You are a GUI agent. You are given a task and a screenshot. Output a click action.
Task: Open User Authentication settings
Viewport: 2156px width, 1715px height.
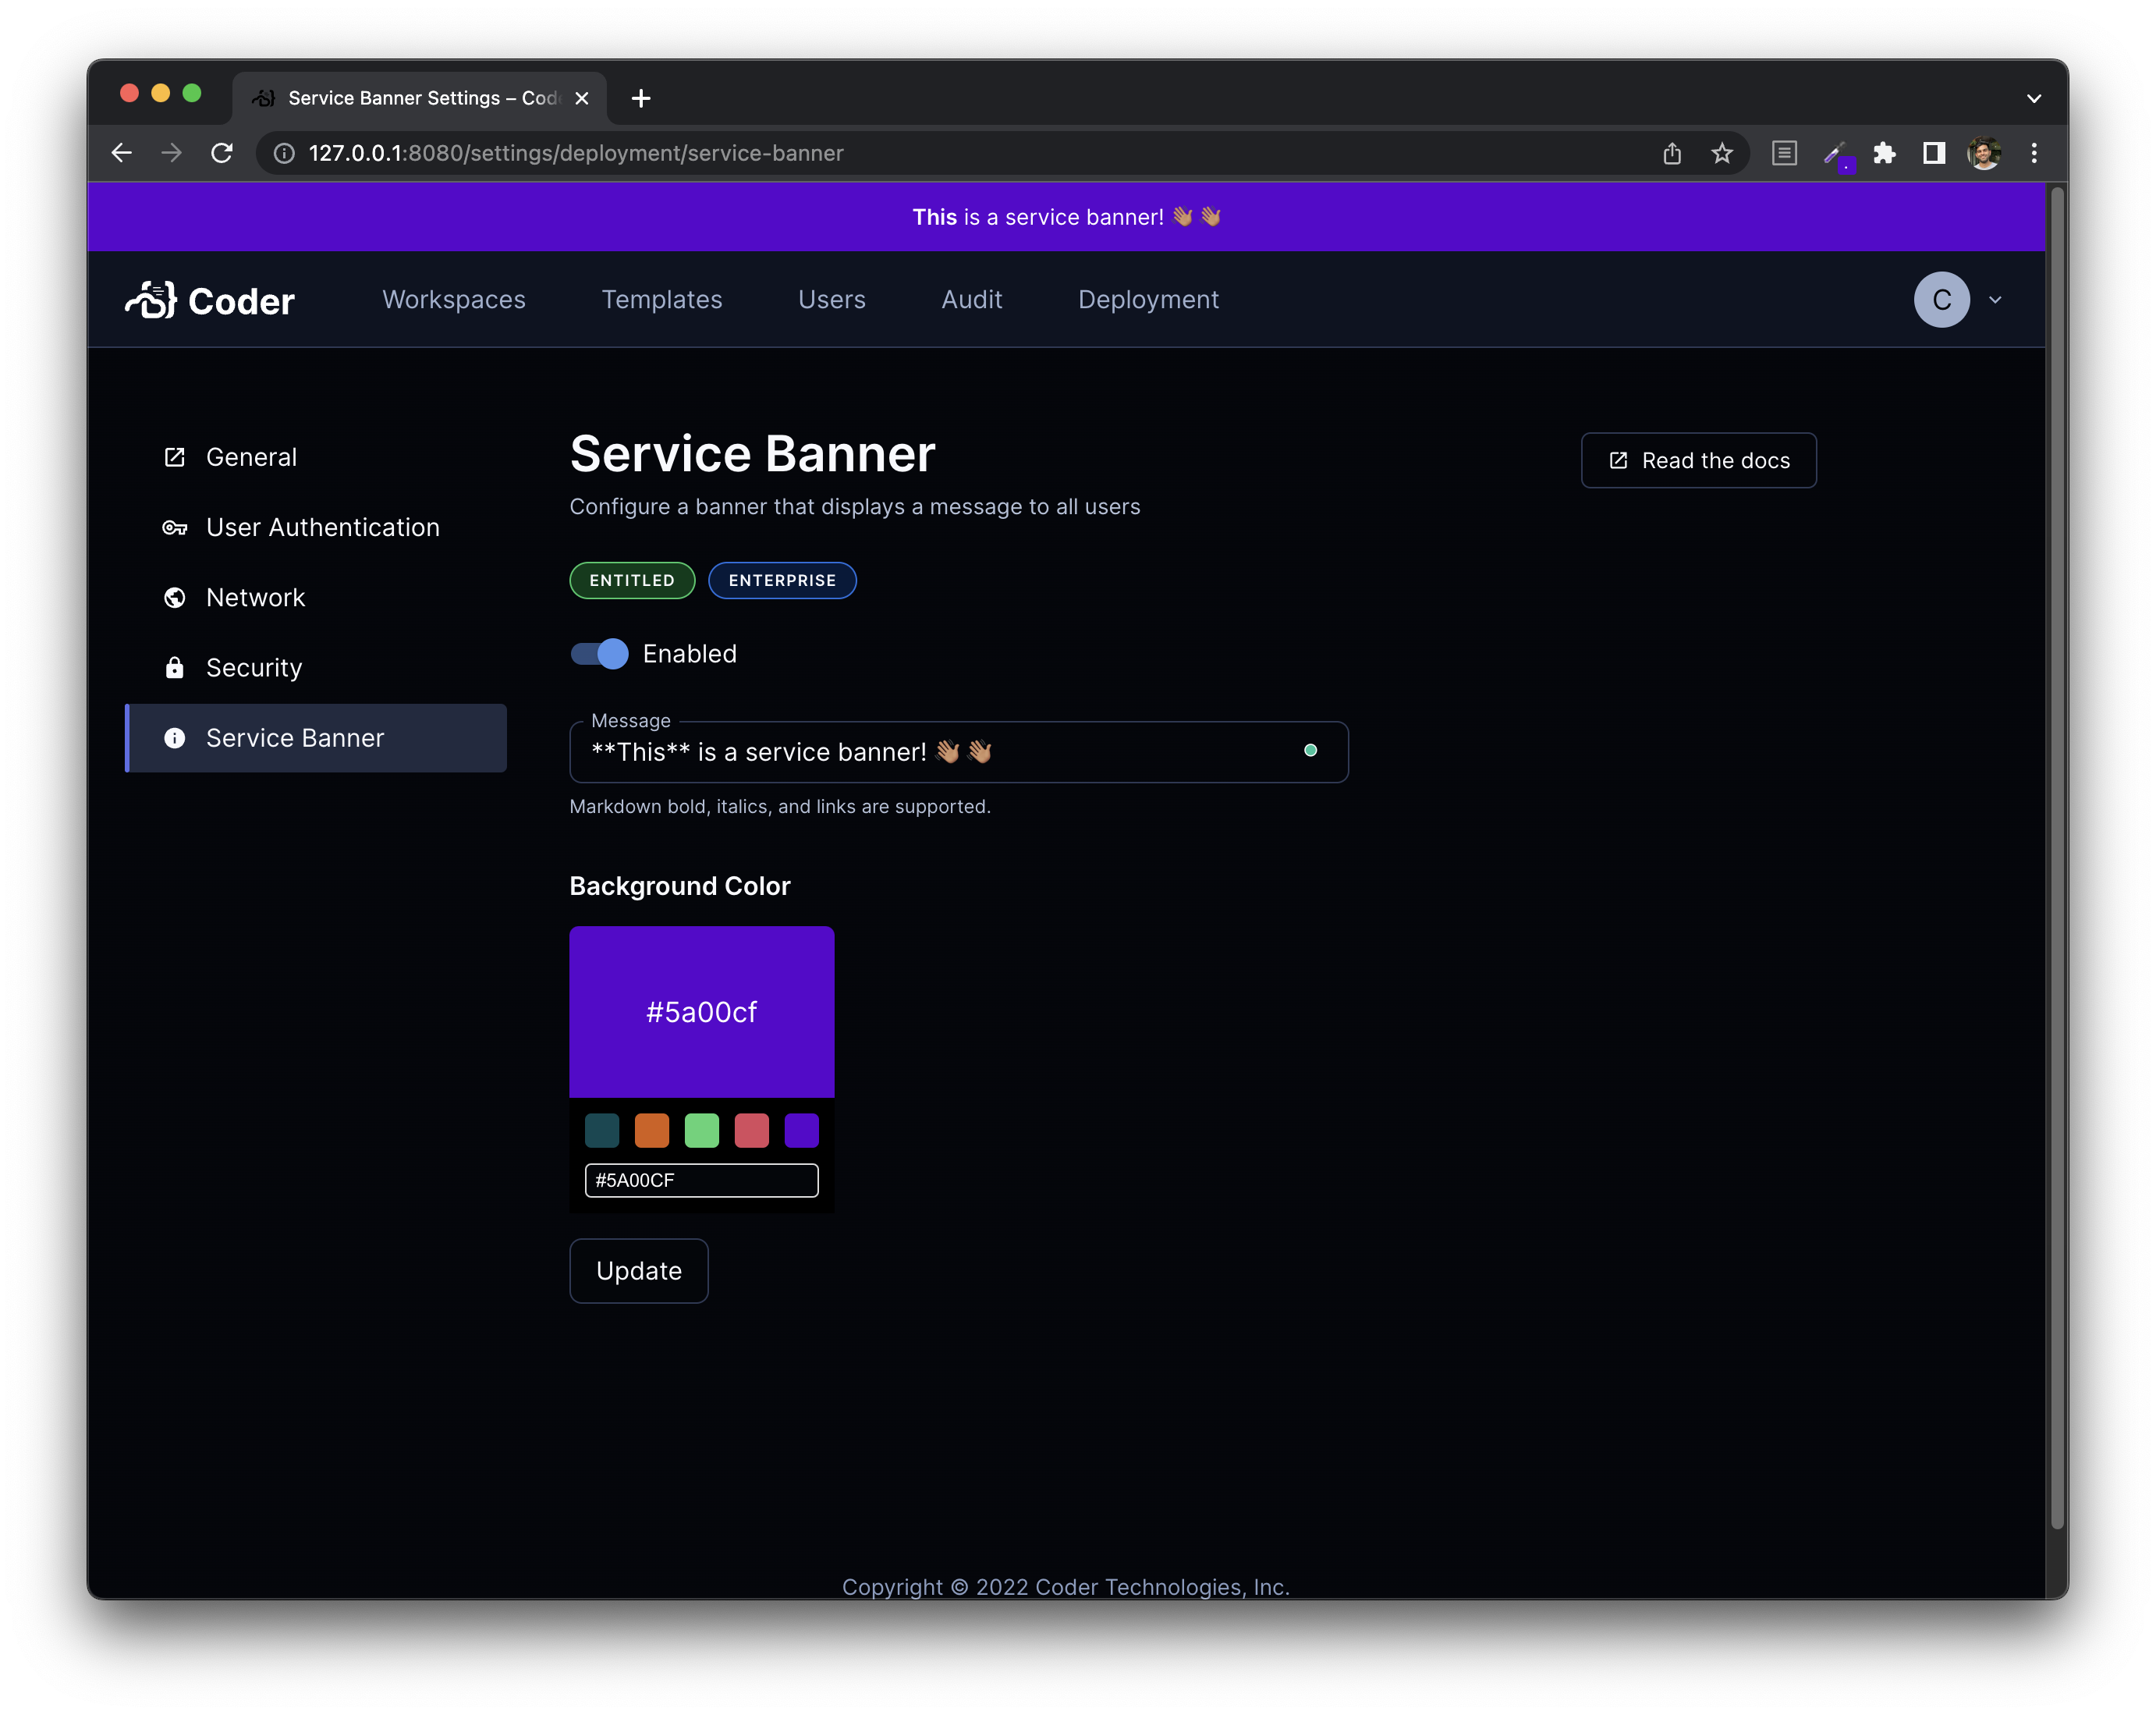point(322,528)
